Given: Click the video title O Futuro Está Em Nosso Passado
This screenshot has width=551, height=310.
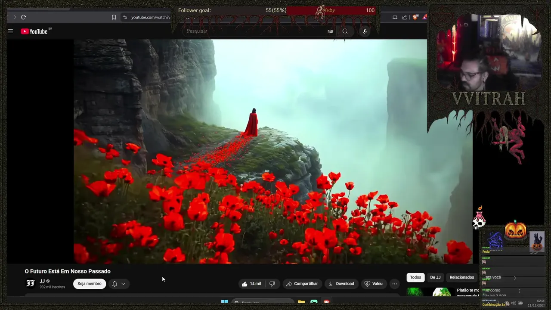Looking at the screenshot, I should click(x=68, y=271).
